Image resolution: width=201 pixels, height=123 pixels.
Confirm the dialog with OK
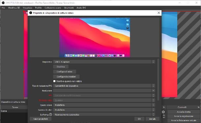coord(139,119)
